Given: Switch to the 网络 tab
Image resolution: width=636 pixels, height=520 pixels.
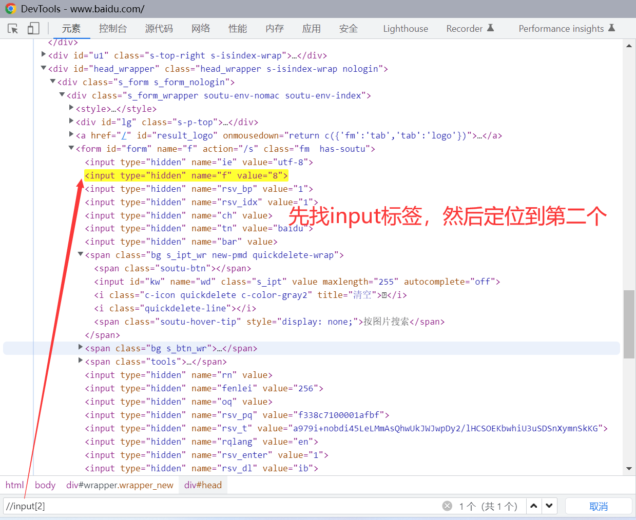Looking at the screenshot, I should [x=201, y=29].
